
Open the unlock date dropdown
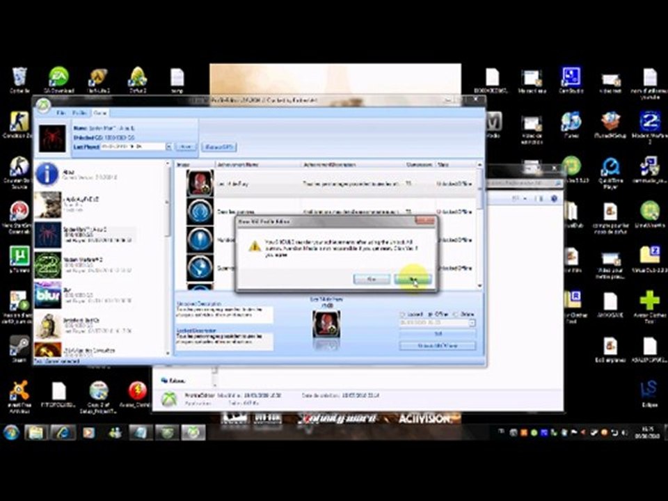472,324
